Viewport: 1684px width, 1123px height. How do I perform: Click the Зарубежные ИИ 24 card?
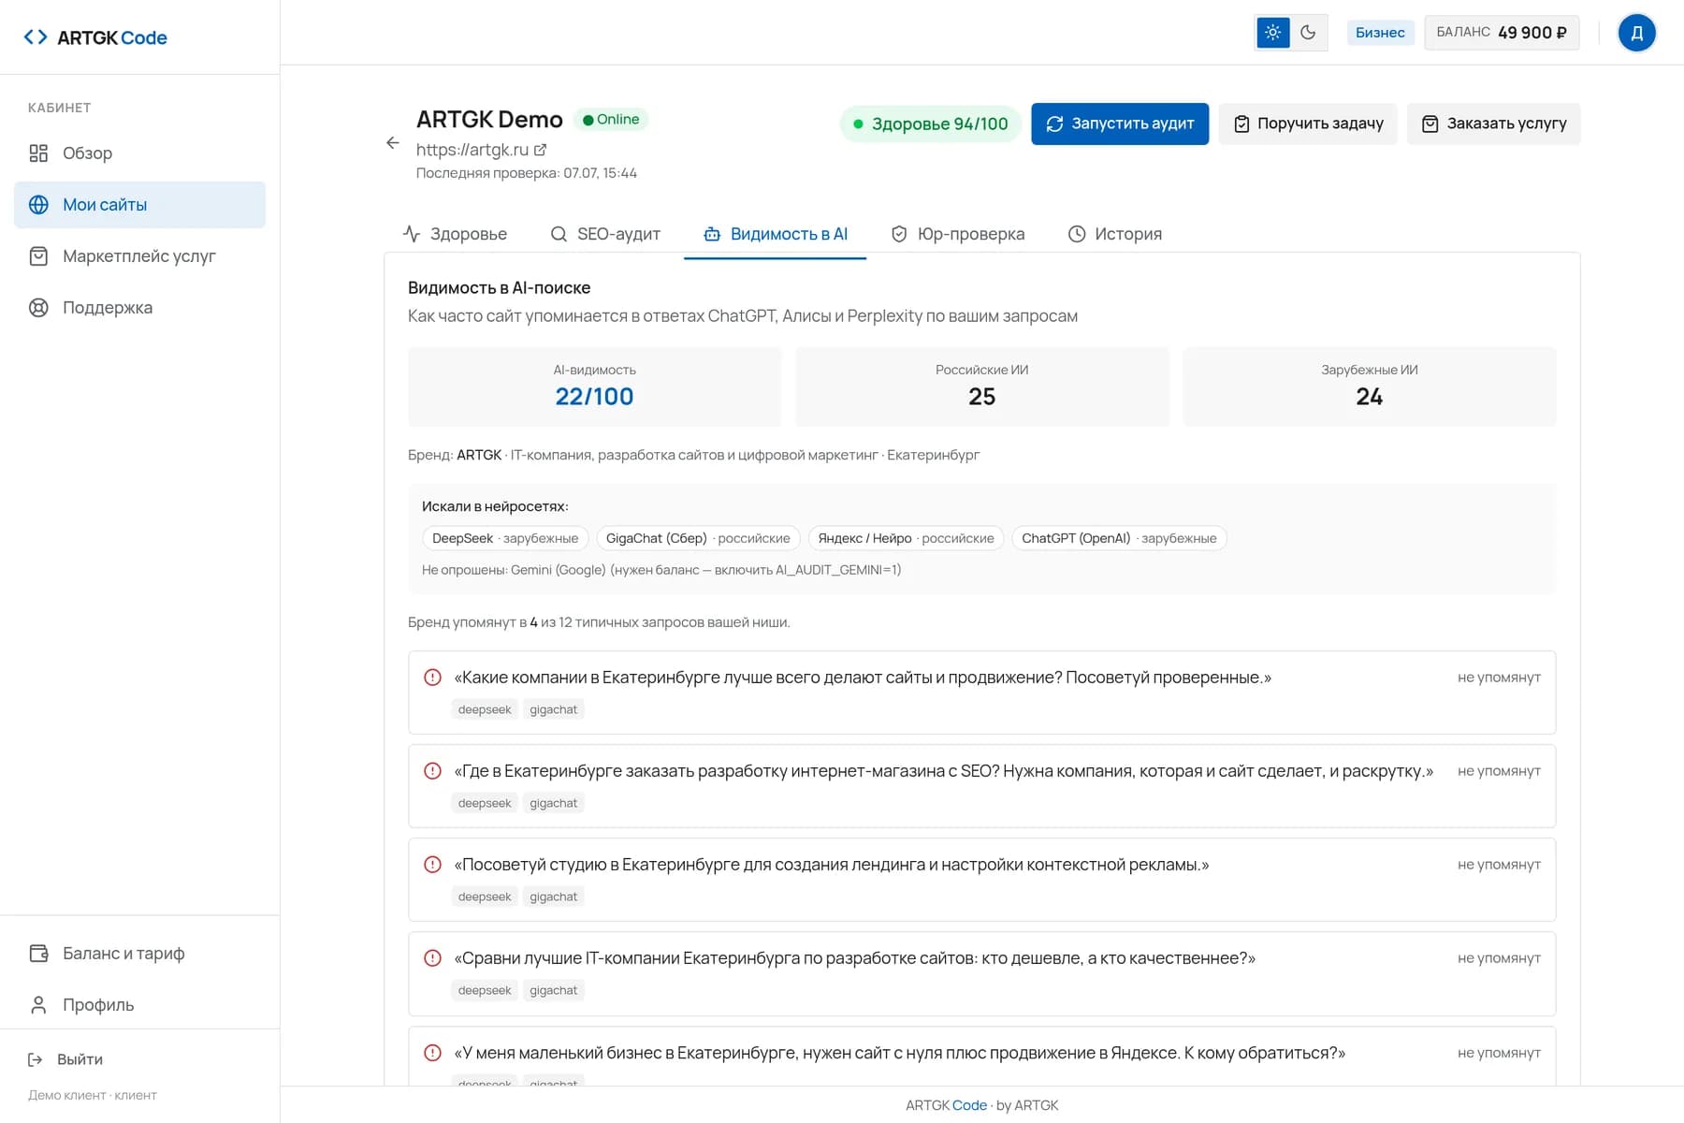coord(1370,386)
